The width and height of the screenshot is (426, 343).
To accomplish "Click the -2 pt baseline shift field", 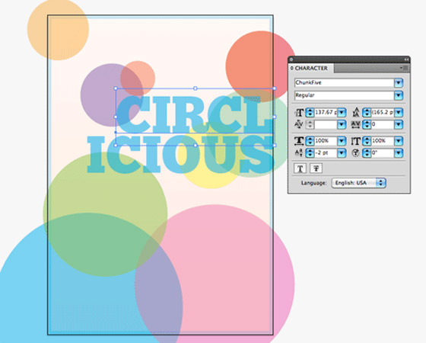I will [x=326, y=153].
